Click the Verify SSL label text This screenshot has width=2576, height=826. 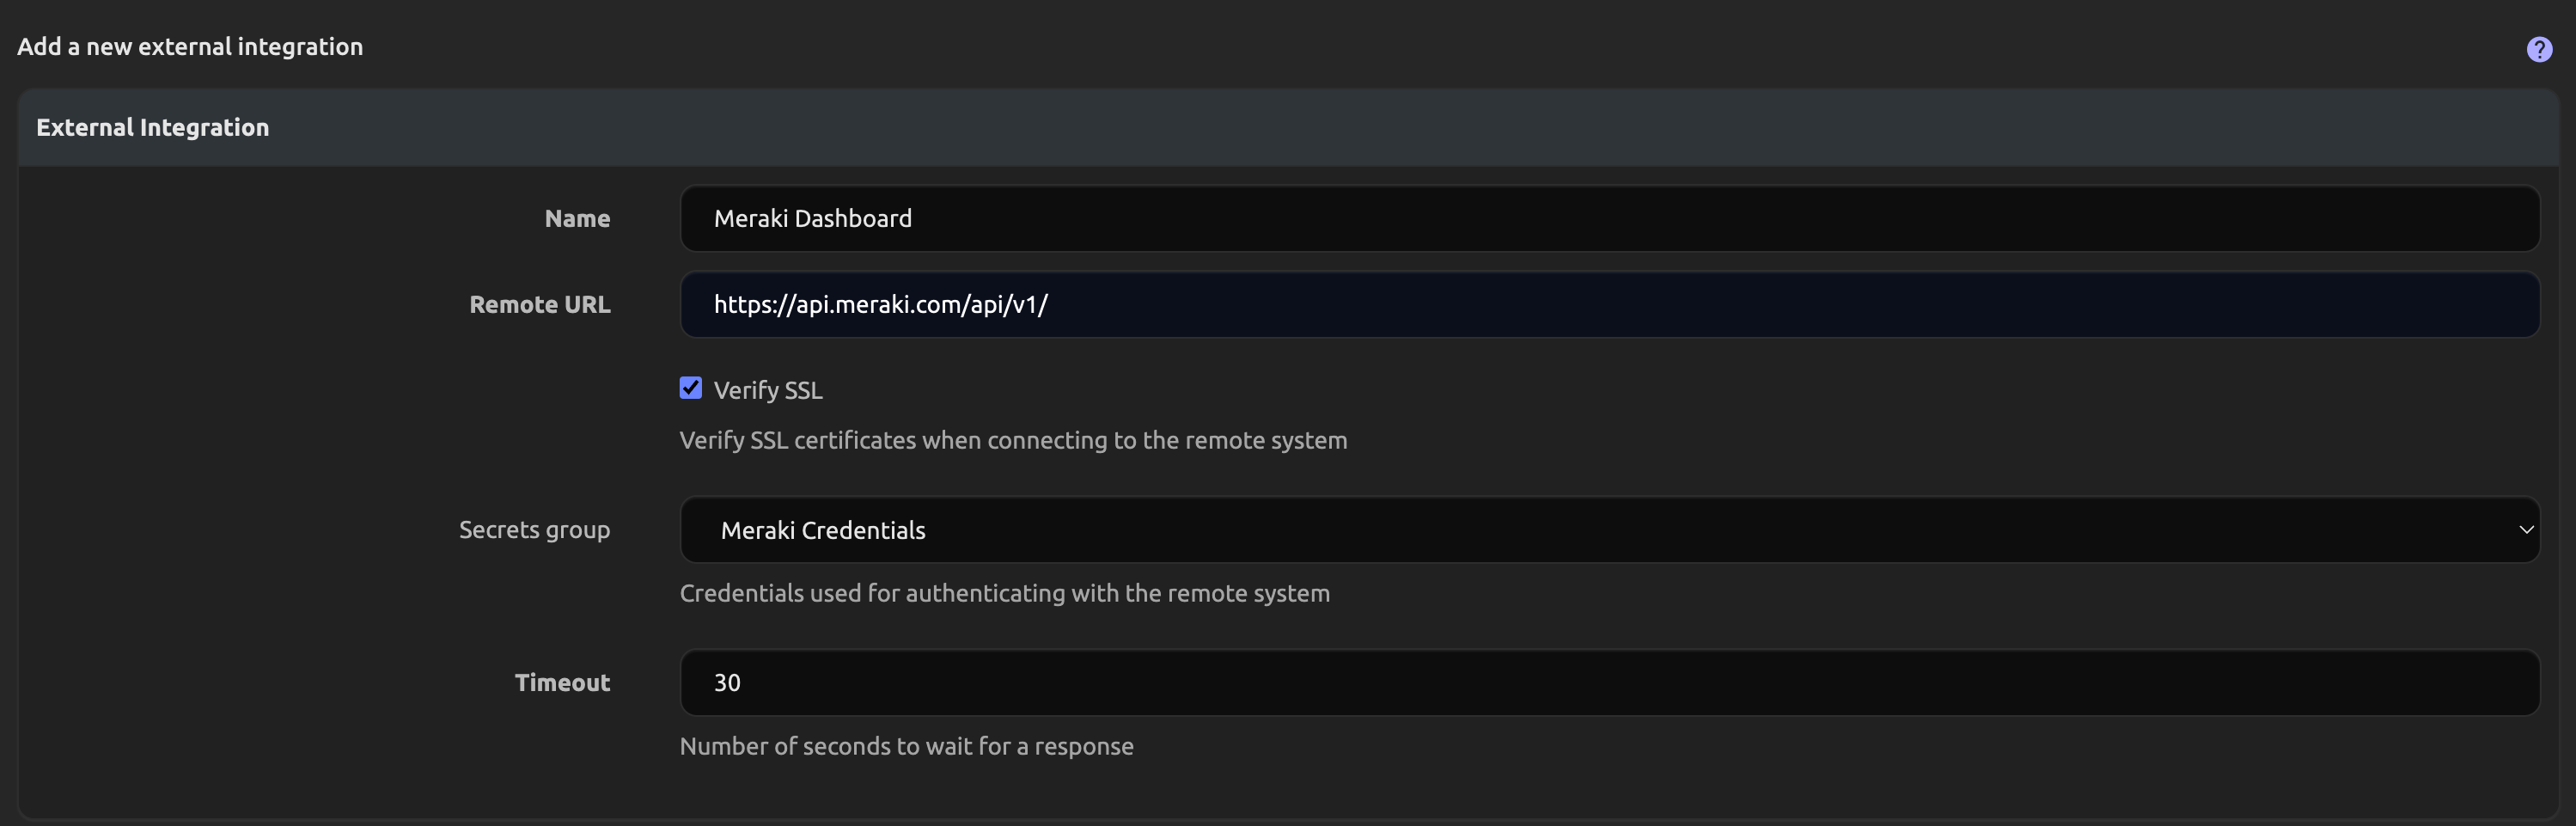click(767, 390)
